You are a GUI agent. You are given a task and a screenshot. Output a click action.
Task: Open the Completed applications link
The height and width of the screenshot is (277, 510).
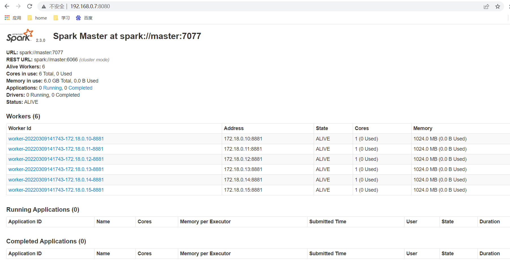pos(80,88)
